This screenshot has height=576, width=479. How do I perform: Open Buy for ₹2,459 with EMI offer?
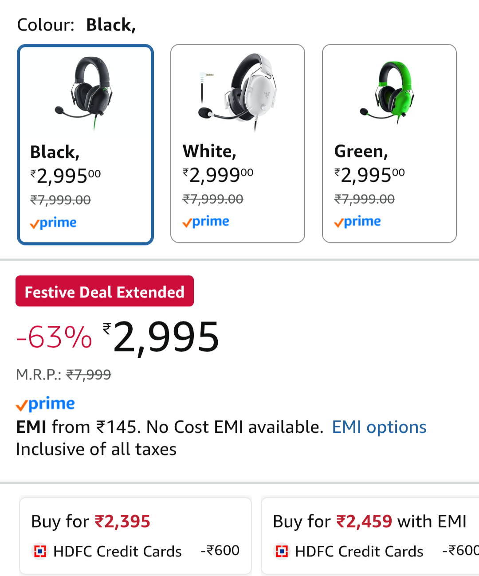click(x=370, y=536)
